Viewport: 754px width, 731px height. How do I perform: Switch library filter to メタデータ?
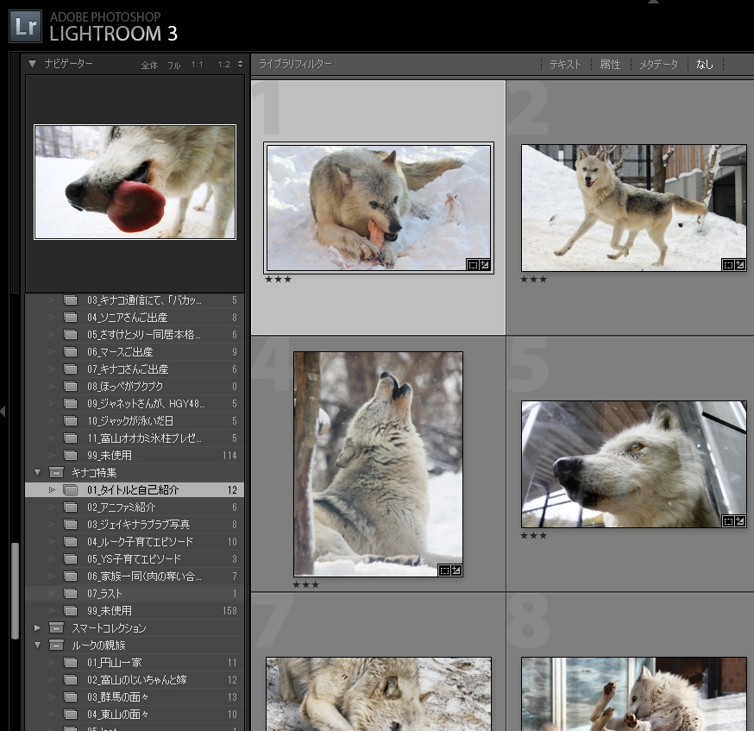[x=658, y=65]
